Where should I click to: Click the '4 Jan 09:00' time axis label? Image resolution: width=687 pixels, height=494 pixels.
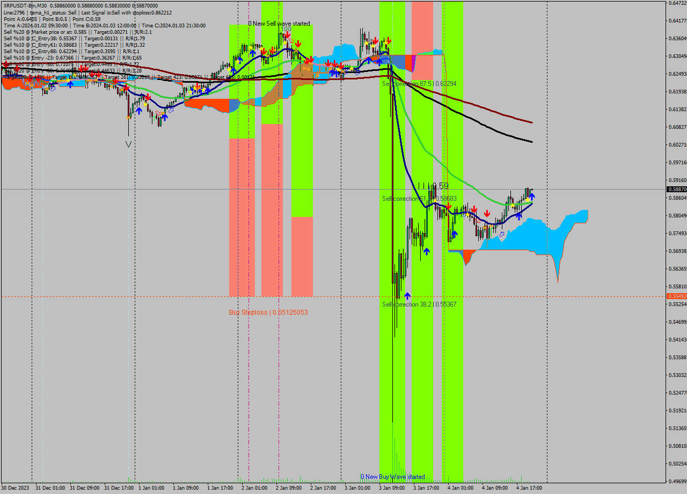pos(495,488)
